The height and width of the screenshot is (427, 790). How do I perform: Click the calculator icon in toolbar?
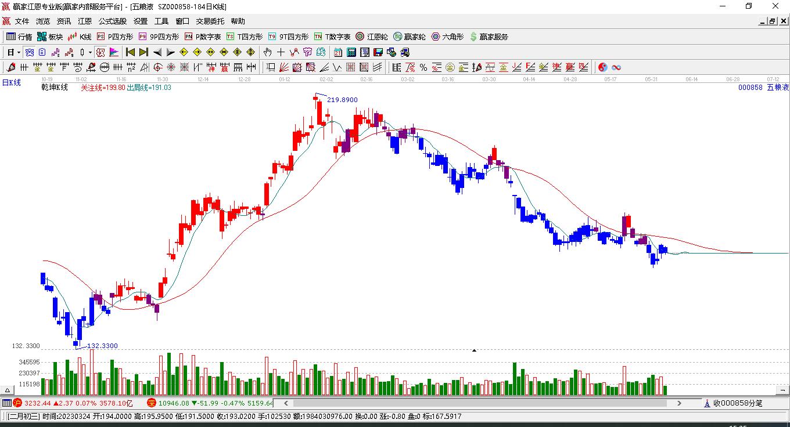[x=350, y=52]
